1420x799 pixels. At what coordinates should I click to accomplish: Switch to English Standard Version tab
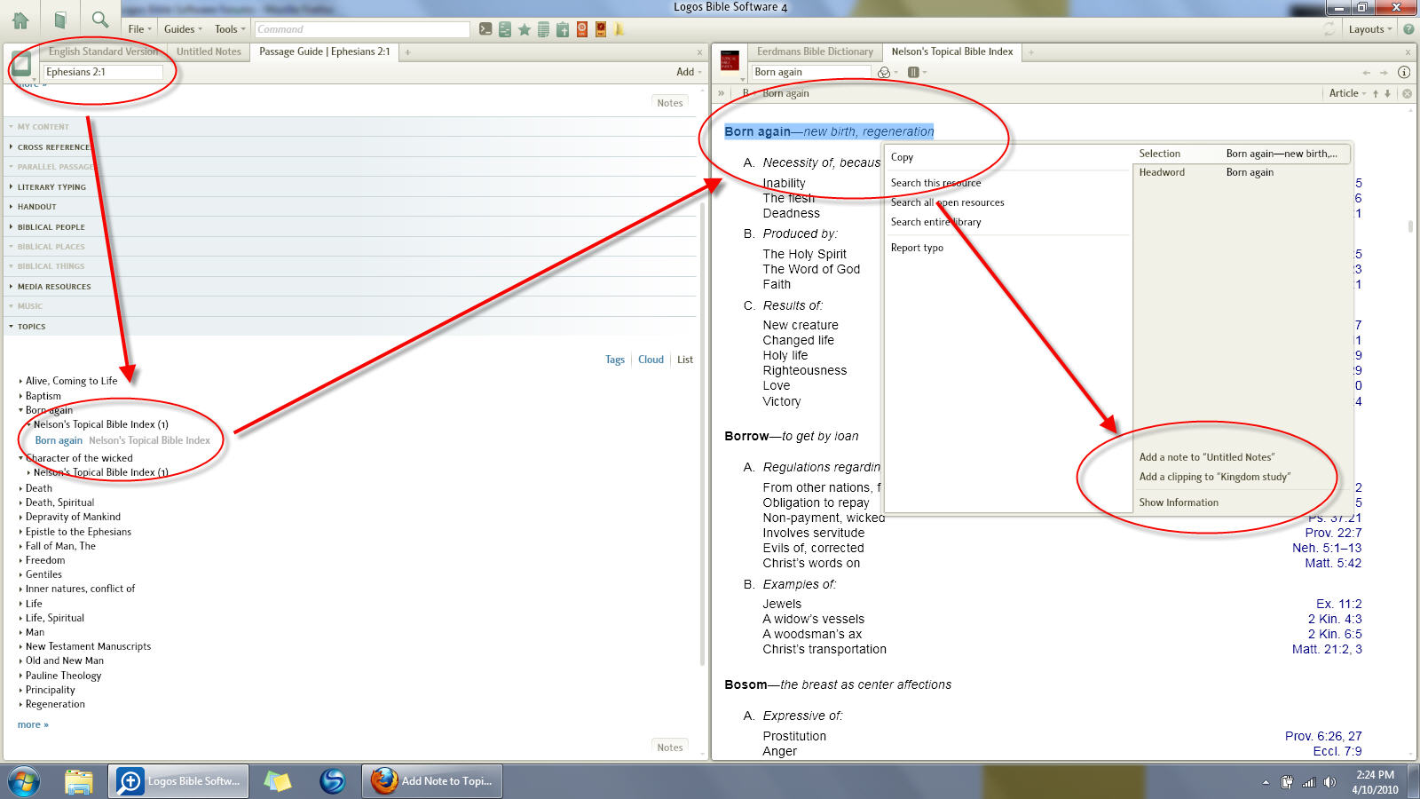coord(103,51)
